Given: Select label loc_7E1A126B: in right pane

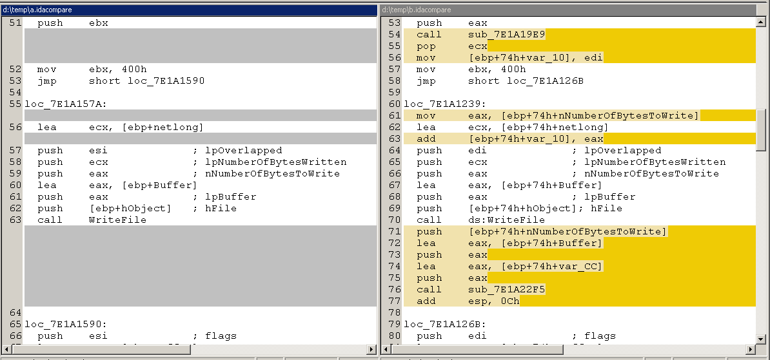Looking at the screenshot, I should coord(445,324).
